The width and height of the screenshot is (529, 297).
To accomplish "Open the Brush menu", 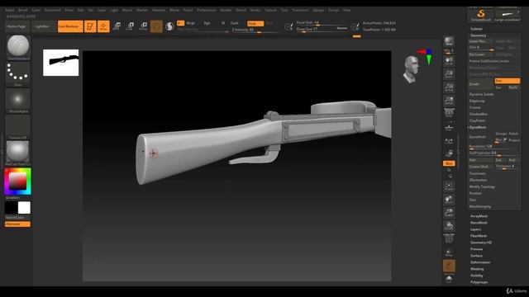I will [x=23, y=10].
